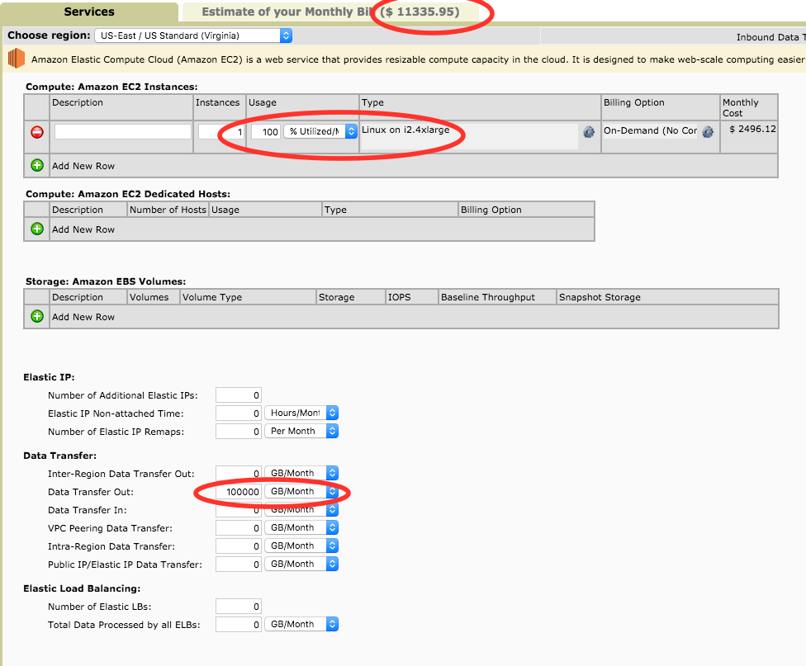Screen dimensions: 806x666
Task: Click the 'Storage: Amazon EBS Volumes:' heading
Action: 106,281
